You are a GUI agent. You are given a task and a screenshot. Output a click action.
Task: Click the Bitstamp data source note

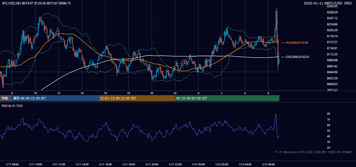coord(314,152)
